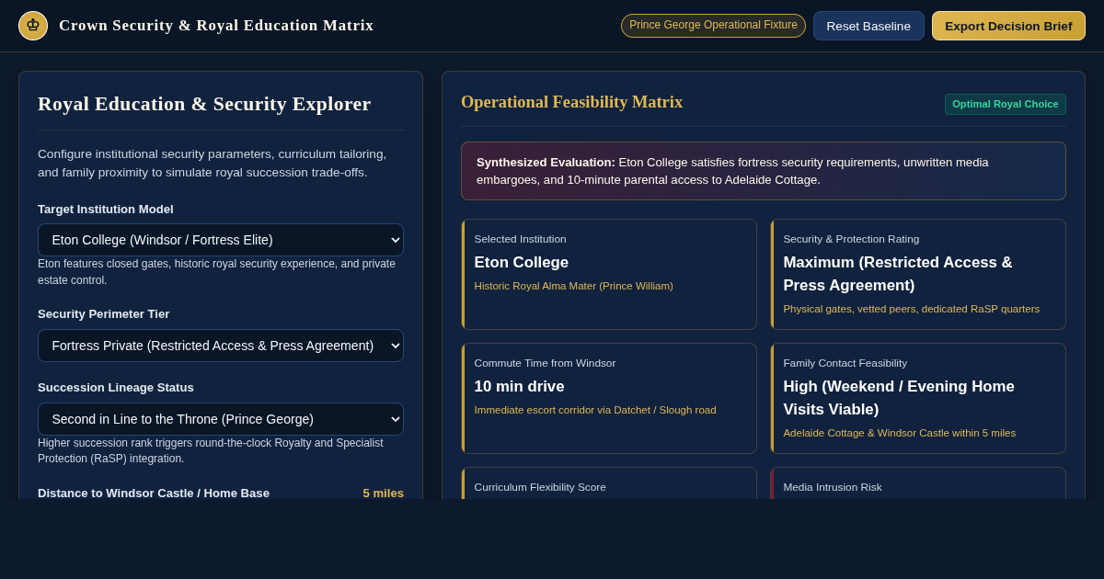Click the Target Institution Model label
1104x579 pixels.
106,210
